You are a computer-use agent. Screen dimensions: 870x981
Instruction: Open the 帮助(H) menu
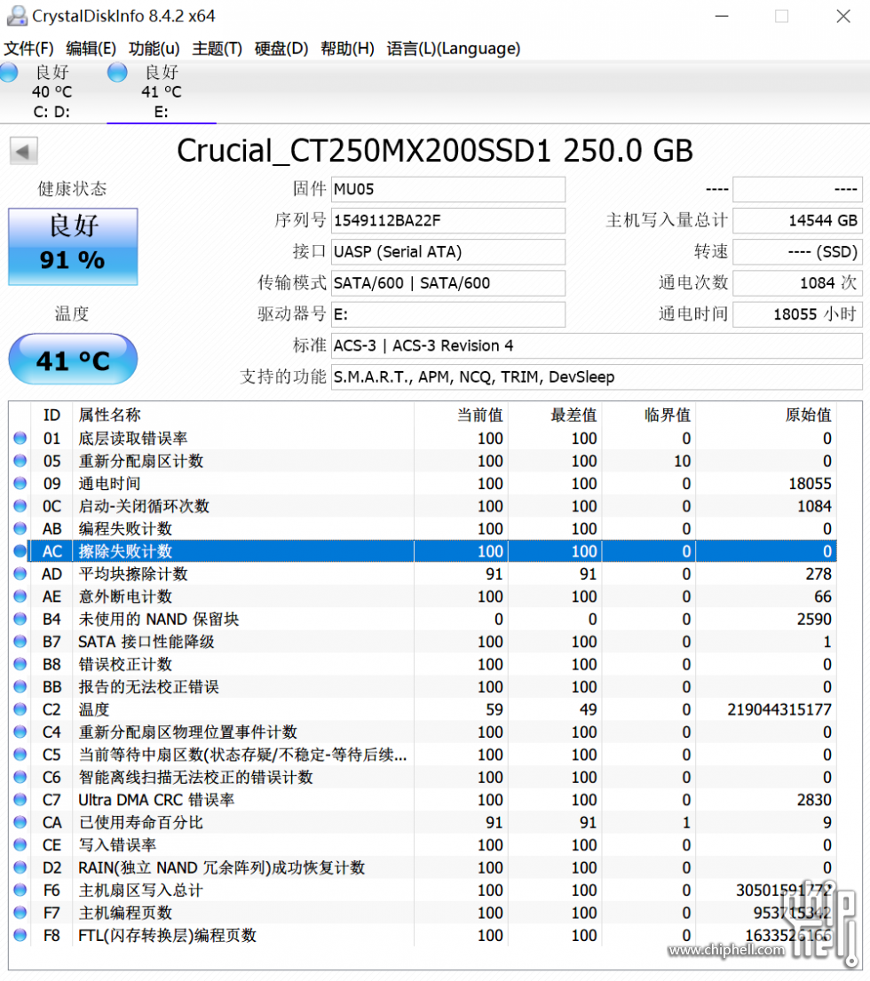coord(347,48)
